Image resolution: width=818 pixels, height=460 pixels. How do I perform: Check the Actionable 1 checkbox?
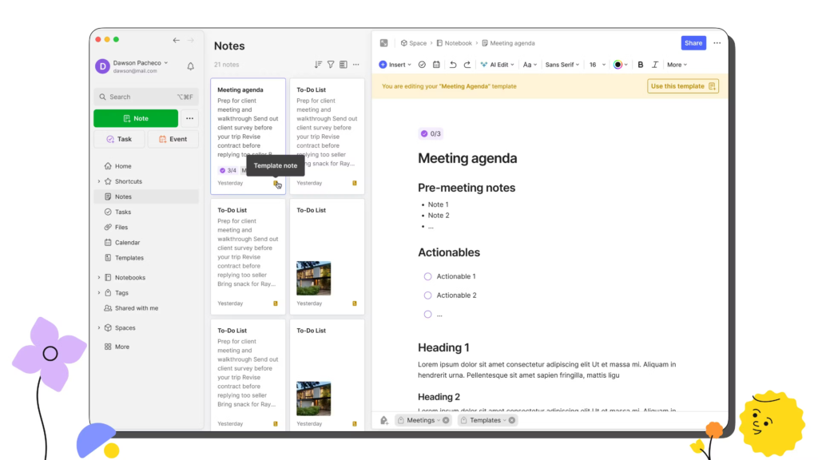[428, 276]
